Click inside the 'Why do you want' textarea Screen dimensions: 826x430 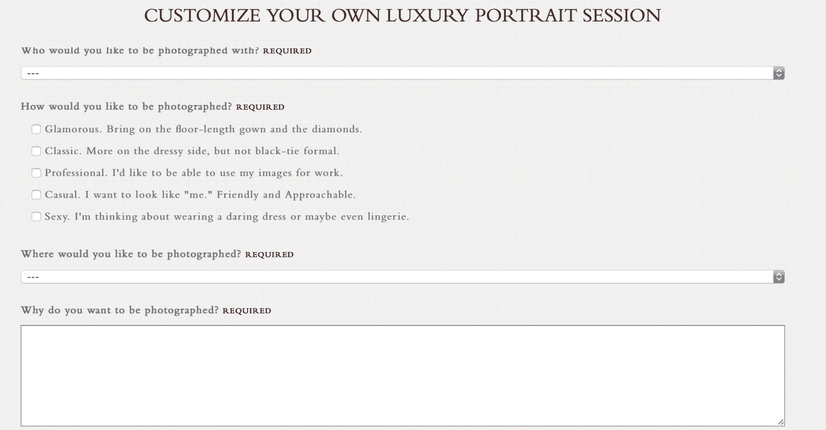(403, 376)
